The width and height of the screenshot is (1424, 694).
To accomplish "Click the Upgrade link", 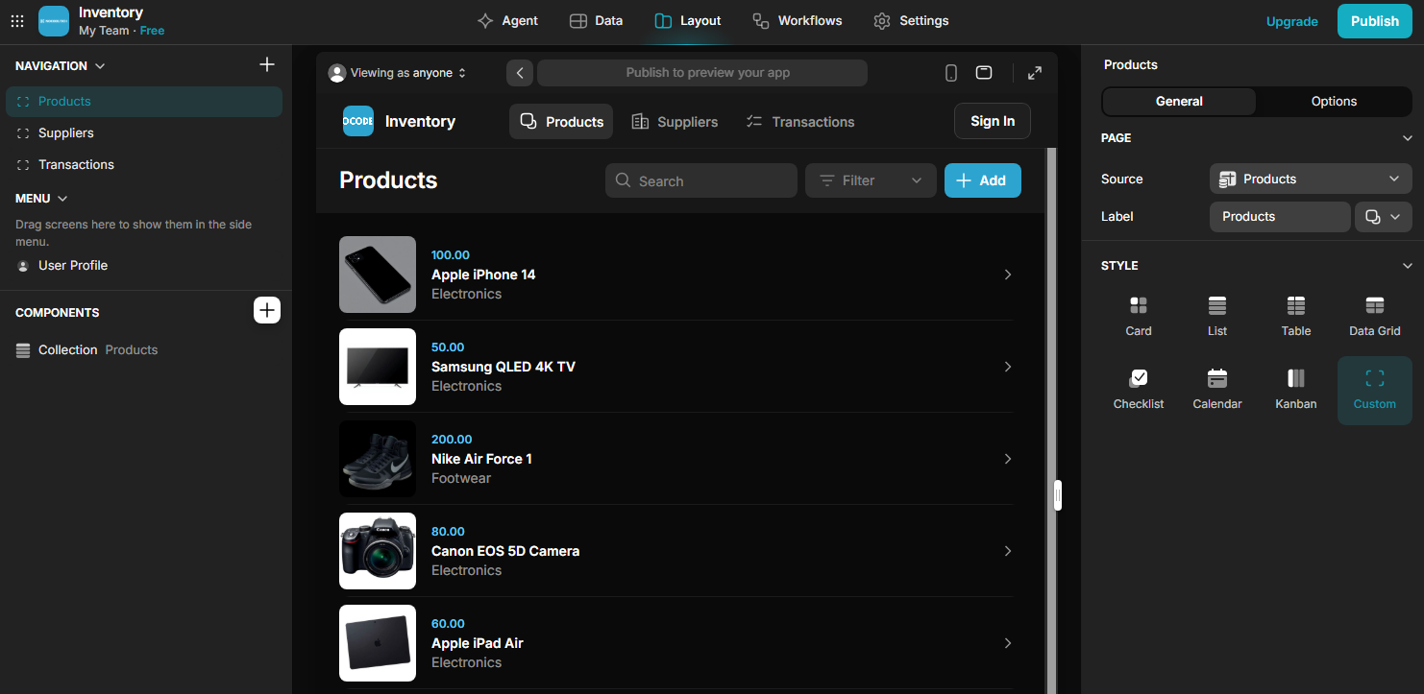I will tap(1291, 21).
